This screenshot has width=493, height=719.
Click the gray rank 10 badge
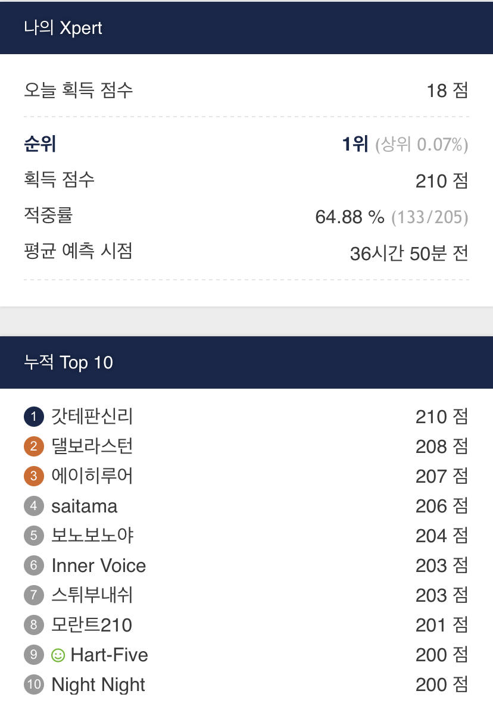34,684
